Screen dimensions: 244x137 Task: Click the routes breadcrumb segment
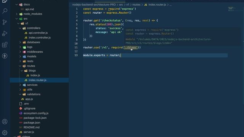coord(136,5)
